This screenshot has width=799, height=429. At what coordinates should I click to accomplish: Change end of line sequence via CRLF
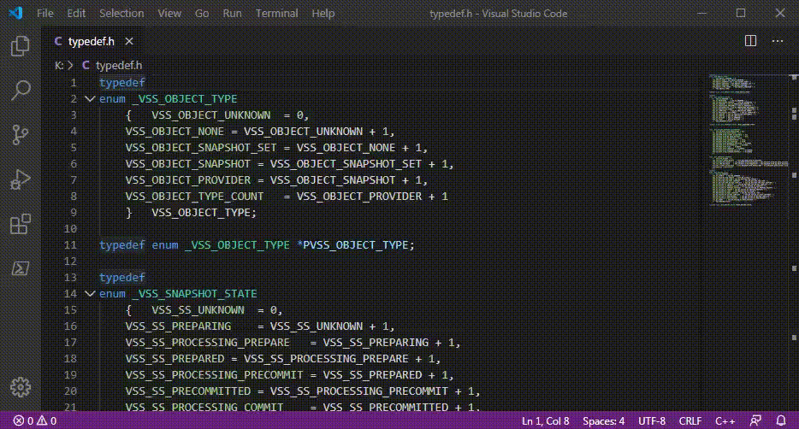690,420
